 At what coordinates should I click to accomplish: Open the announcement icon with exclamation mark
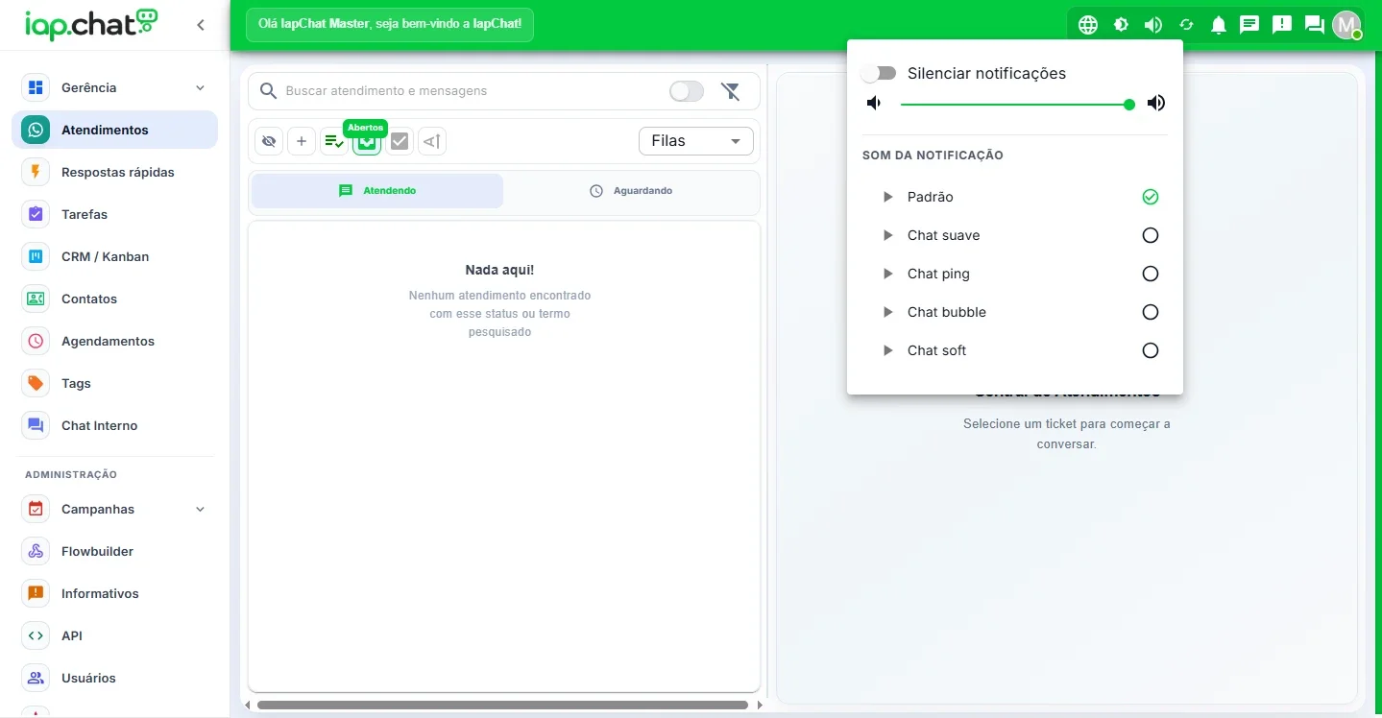pyautogui.click(x=1282, y=25)
